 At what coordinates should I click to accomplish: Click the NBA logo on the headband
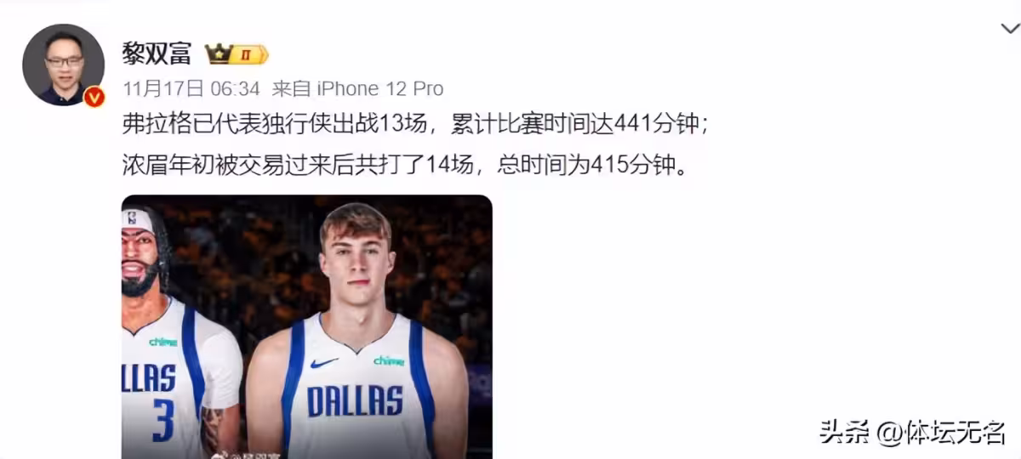[x=132, y=218]
